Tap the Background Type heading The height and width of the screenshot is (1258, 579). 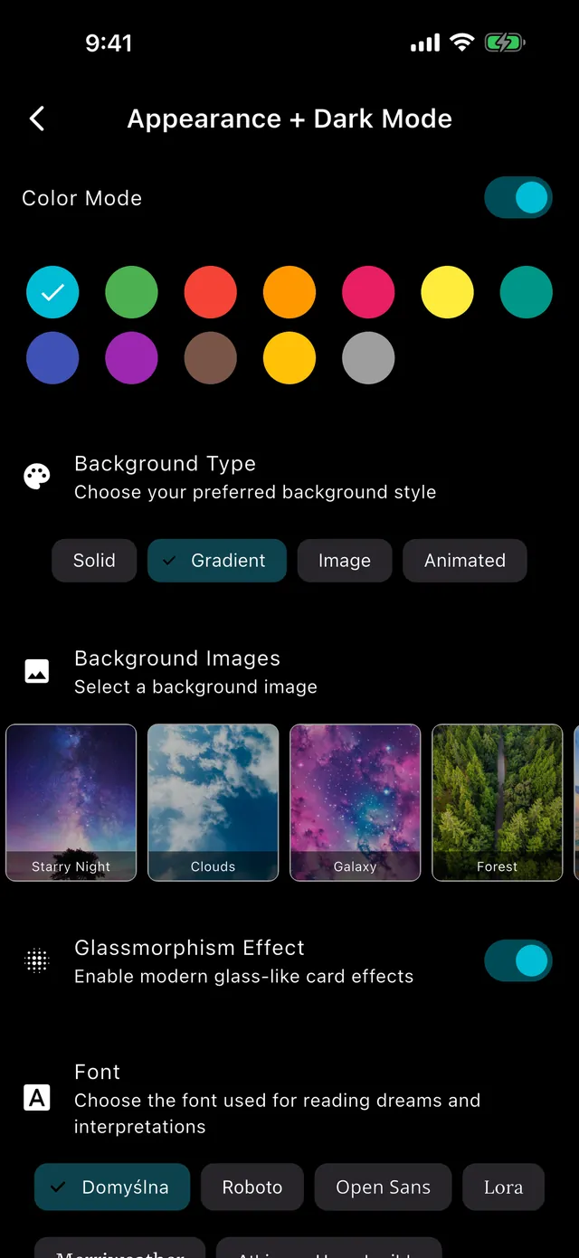(x=166, y=464)
